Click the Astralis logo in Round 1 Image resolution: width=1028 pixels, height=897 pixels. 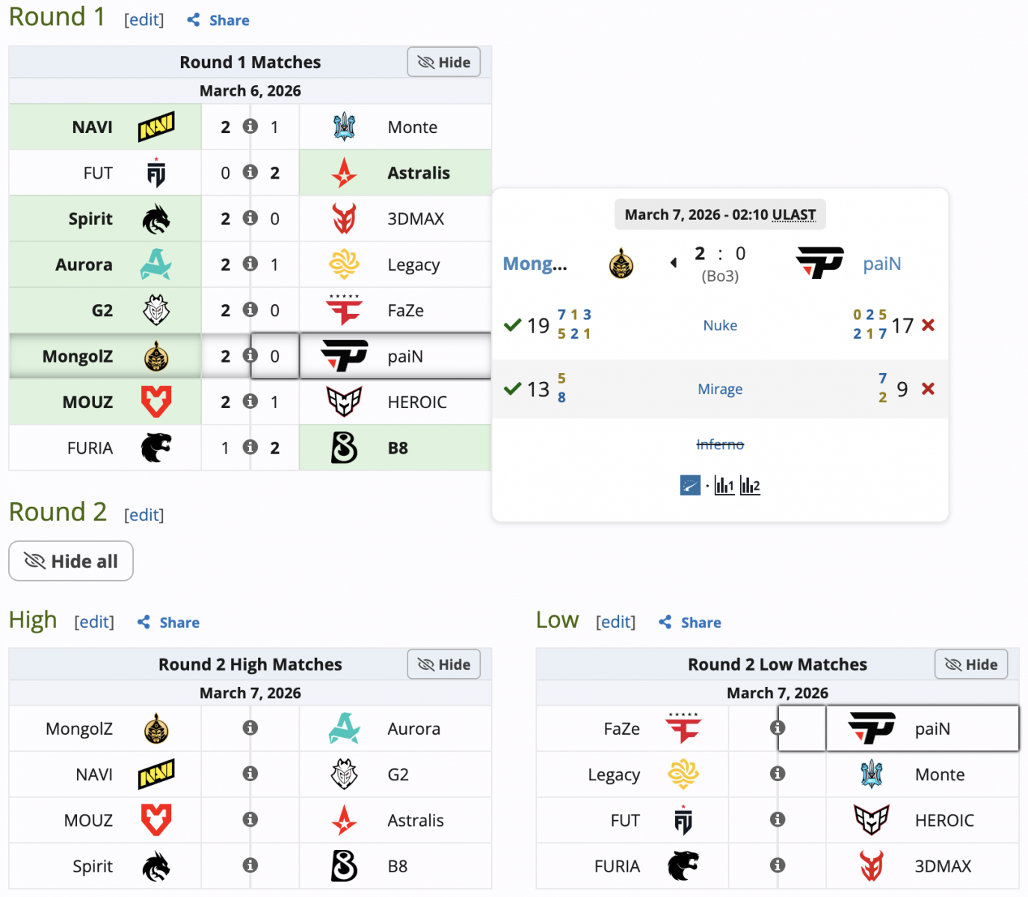coord(344,173)
